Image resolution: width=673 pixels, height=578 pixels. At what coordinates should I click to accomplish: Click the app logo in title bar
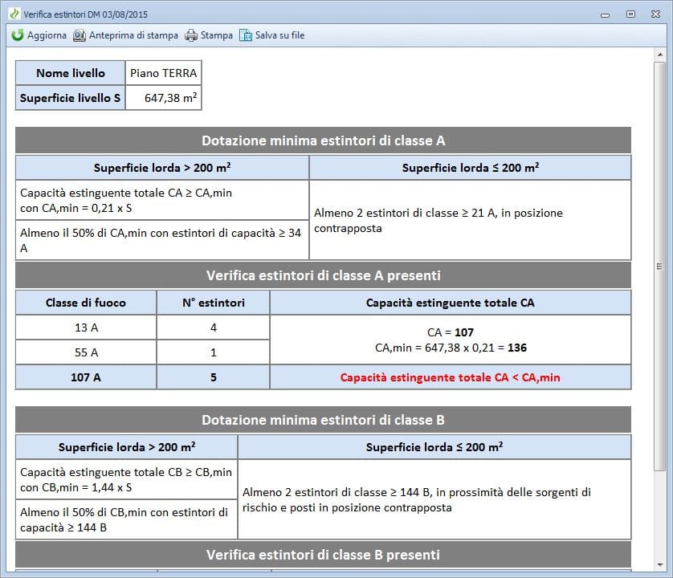click(x=13, y=14)
